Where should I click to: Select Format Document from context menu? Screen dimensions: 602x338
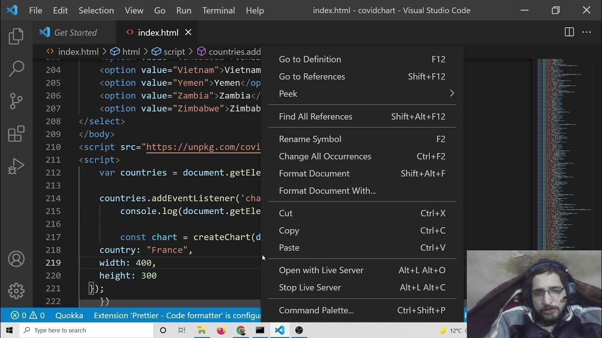(314, 173)
